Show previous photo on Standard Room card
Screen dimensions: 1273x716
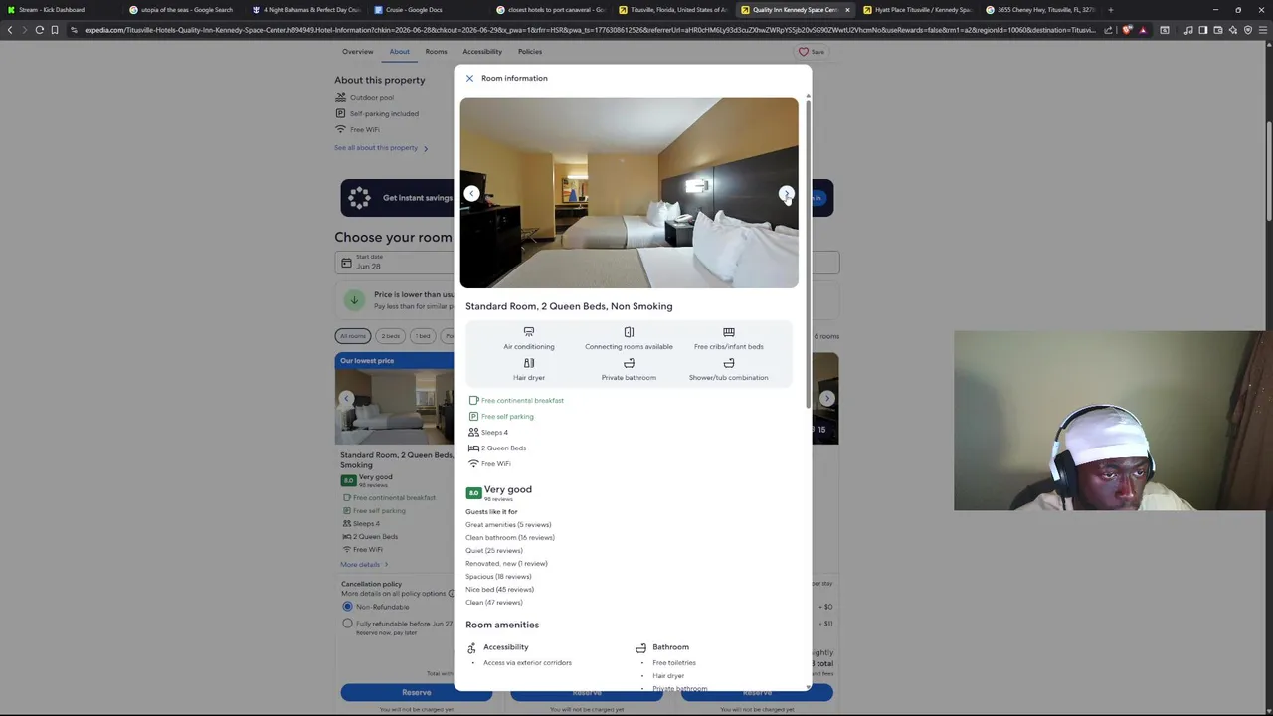coord(346,398)
